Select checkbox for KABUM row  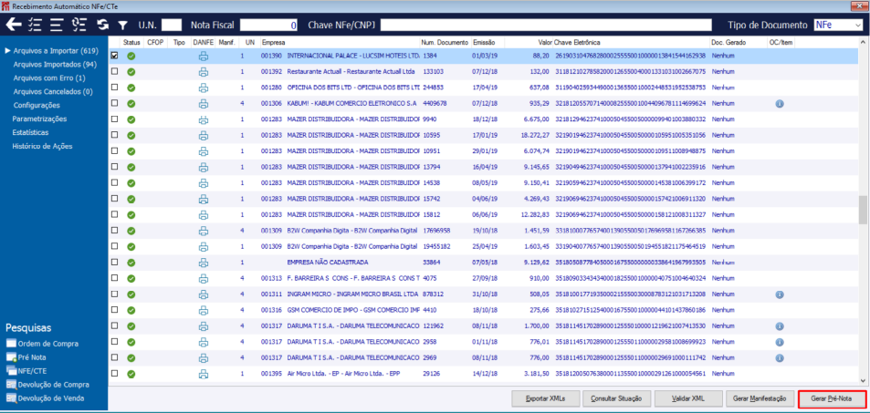click(x=115, y=103)
